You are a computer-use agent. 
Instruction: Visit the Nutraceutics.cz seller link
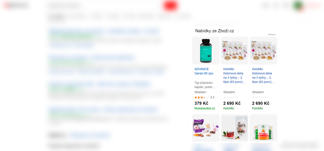click(205, 108)
